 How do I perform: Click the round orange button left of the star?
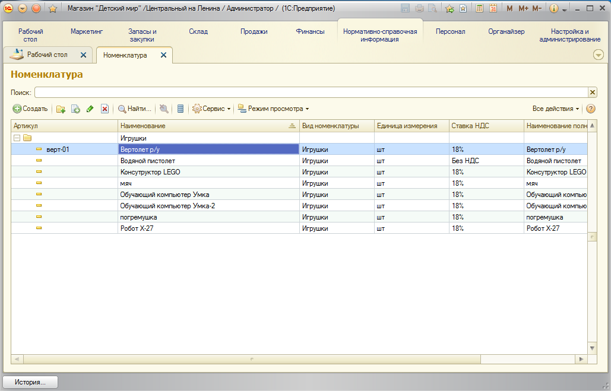pos(36,8)
